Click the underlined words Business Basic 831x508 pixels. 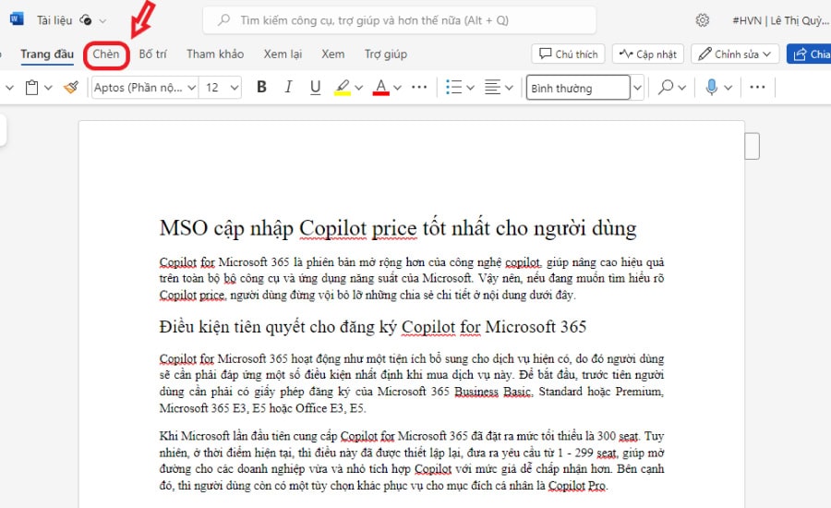[x=493, y=392]
